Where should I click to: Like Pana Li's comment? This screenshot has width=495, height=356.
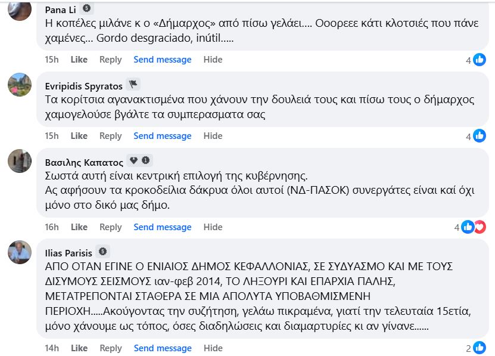click(79, 60)
